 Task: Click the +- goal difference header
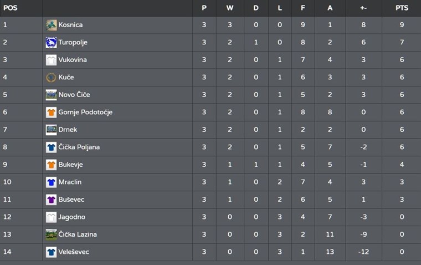pos(363,8)
